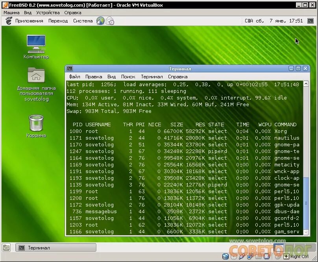
Task: Click the show desktop button in bottom panel
Action: pyautogui.click(x=6, y=247)
